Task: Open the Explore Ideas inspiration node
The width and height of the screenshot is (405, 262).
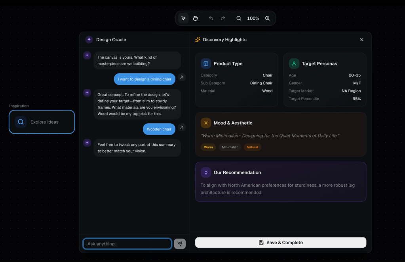Action: point(42,122)
